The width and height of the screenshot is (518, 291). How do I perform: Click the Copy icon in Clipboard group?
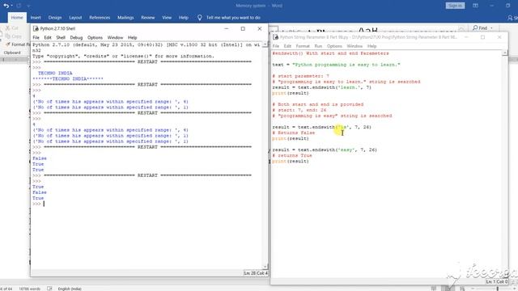click(7, 36)
